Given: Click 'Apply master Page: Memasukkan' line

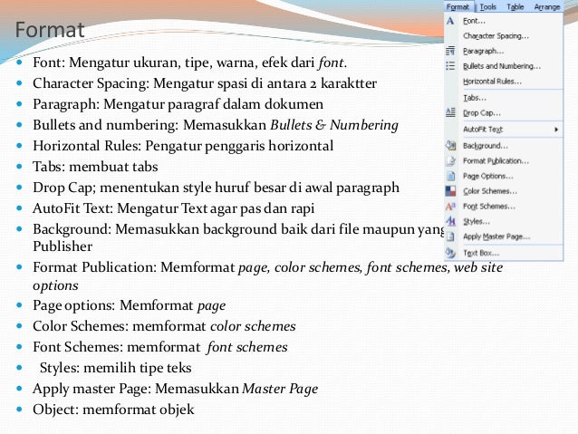Looking at the screenshot, I should 176,389.
